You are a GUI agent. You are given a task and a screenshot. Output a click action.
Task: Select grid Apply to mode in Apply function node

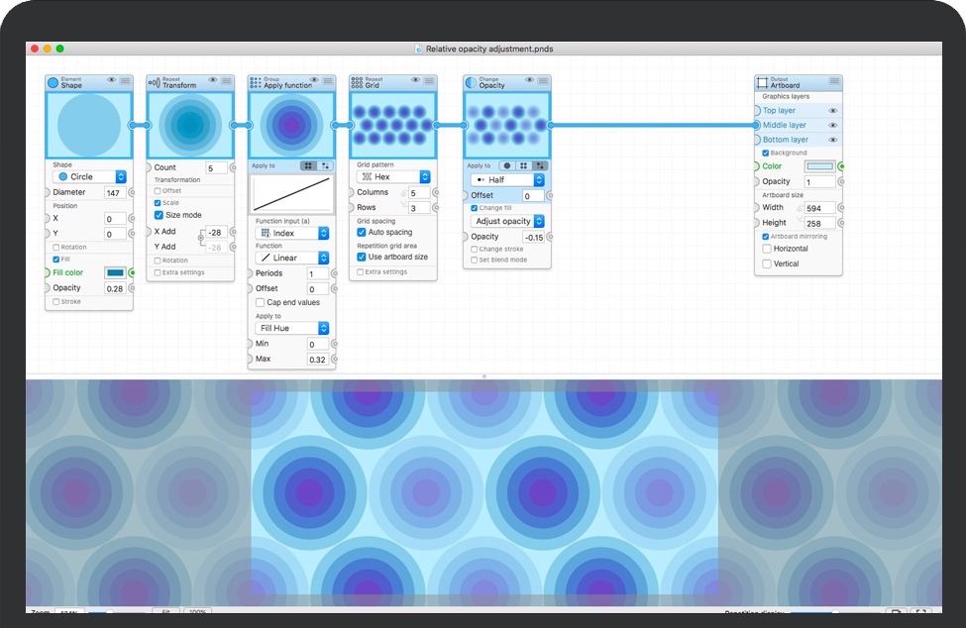click(308, 165)
